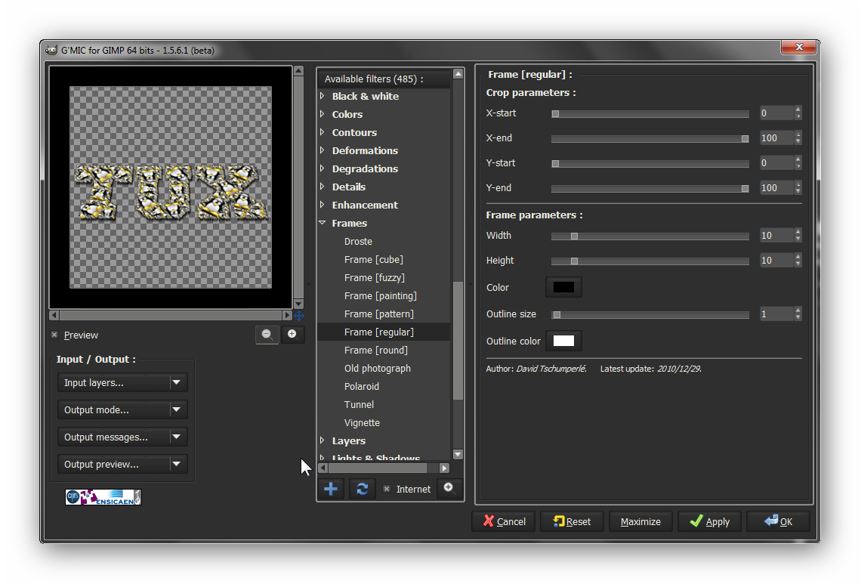Image resolution: width=861 pixels, height=584 pixels.
Task: Expand the Details filter category
Action: coord(322,187)
